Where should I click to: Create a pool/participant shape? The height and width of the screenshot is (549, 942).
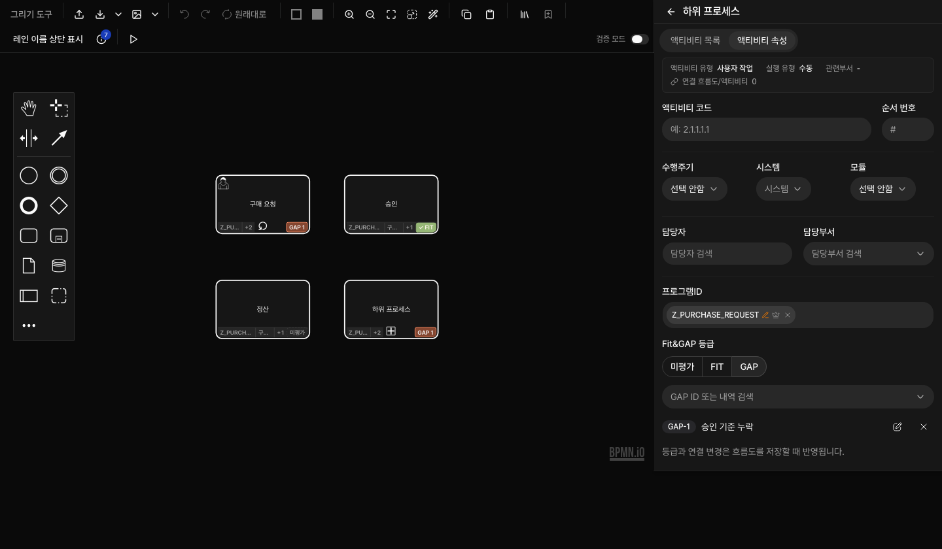(x=29, y=296)
